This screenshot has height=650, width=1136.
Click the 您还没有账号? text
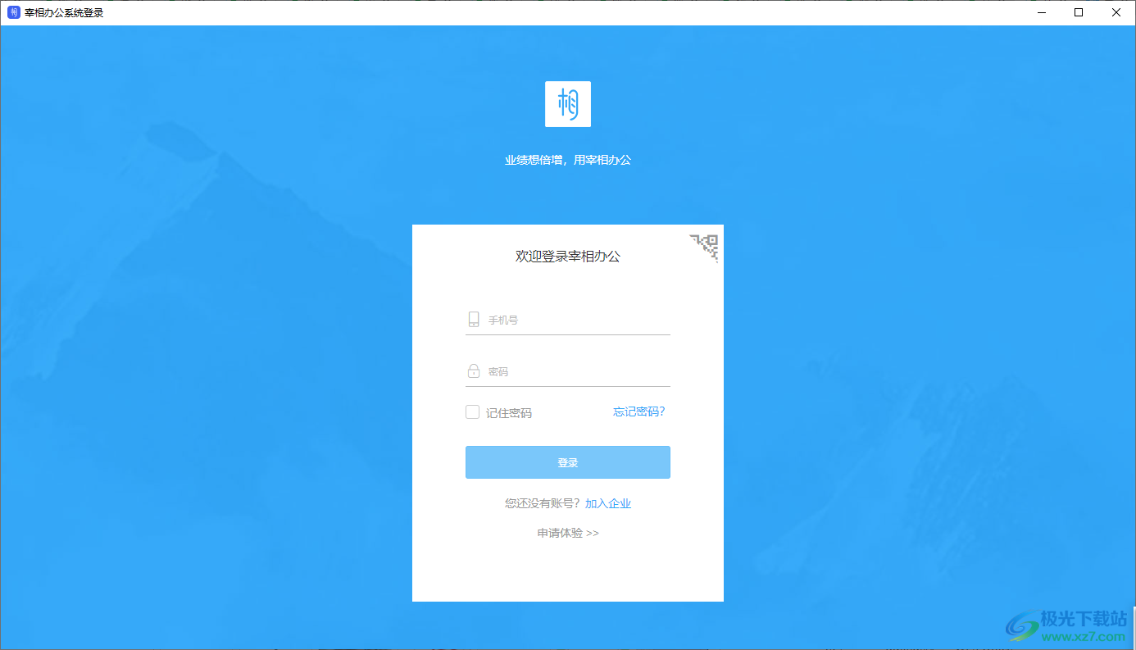pyautogui.click(x=543, y=503)
